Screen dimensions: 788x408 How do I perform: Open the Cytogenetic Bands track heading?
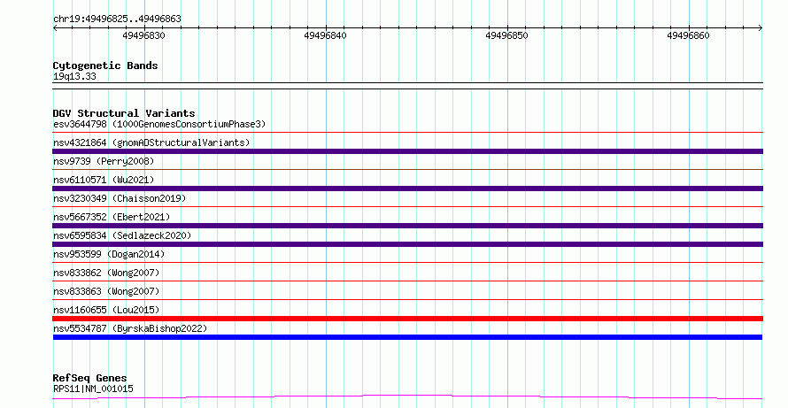click(105, 65)
